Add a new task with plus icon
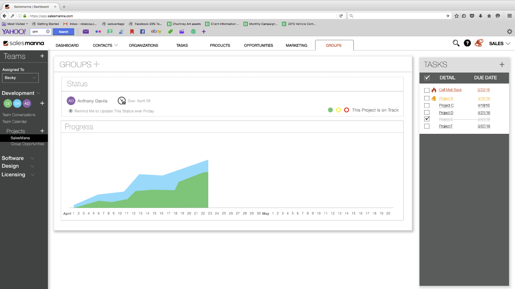Screen dimensions: 515x289 tap(502, 64)
